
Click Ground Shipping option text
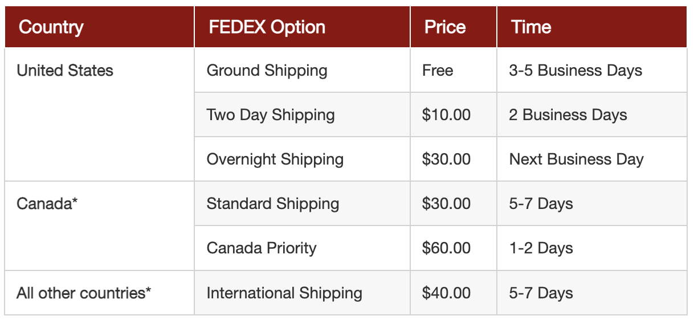[267, 71]
